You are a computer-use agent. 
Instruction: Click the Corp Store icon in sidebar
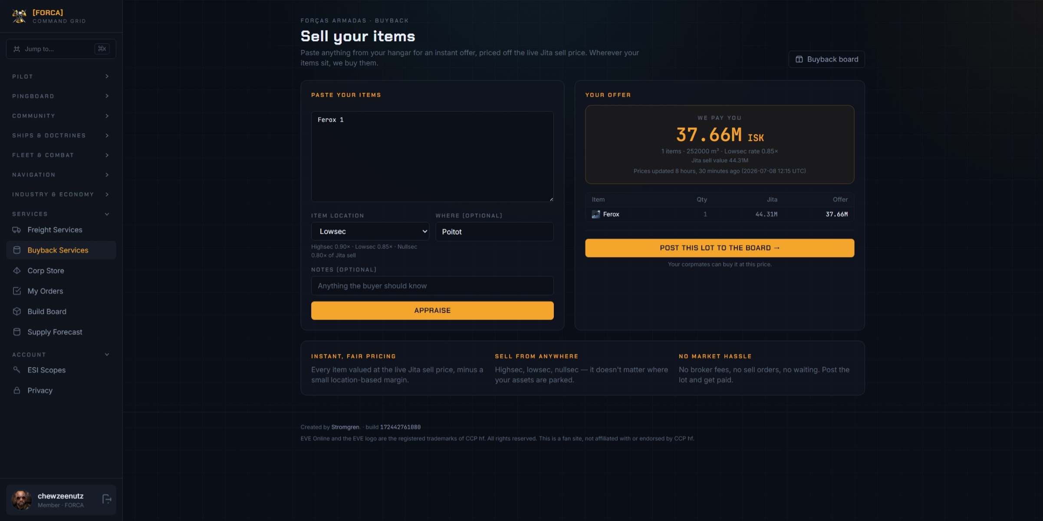pos(16,271)
